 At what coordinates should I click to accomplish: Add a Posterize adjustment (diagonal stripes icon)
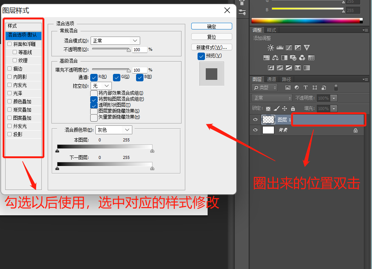click(x=280, y=68)
